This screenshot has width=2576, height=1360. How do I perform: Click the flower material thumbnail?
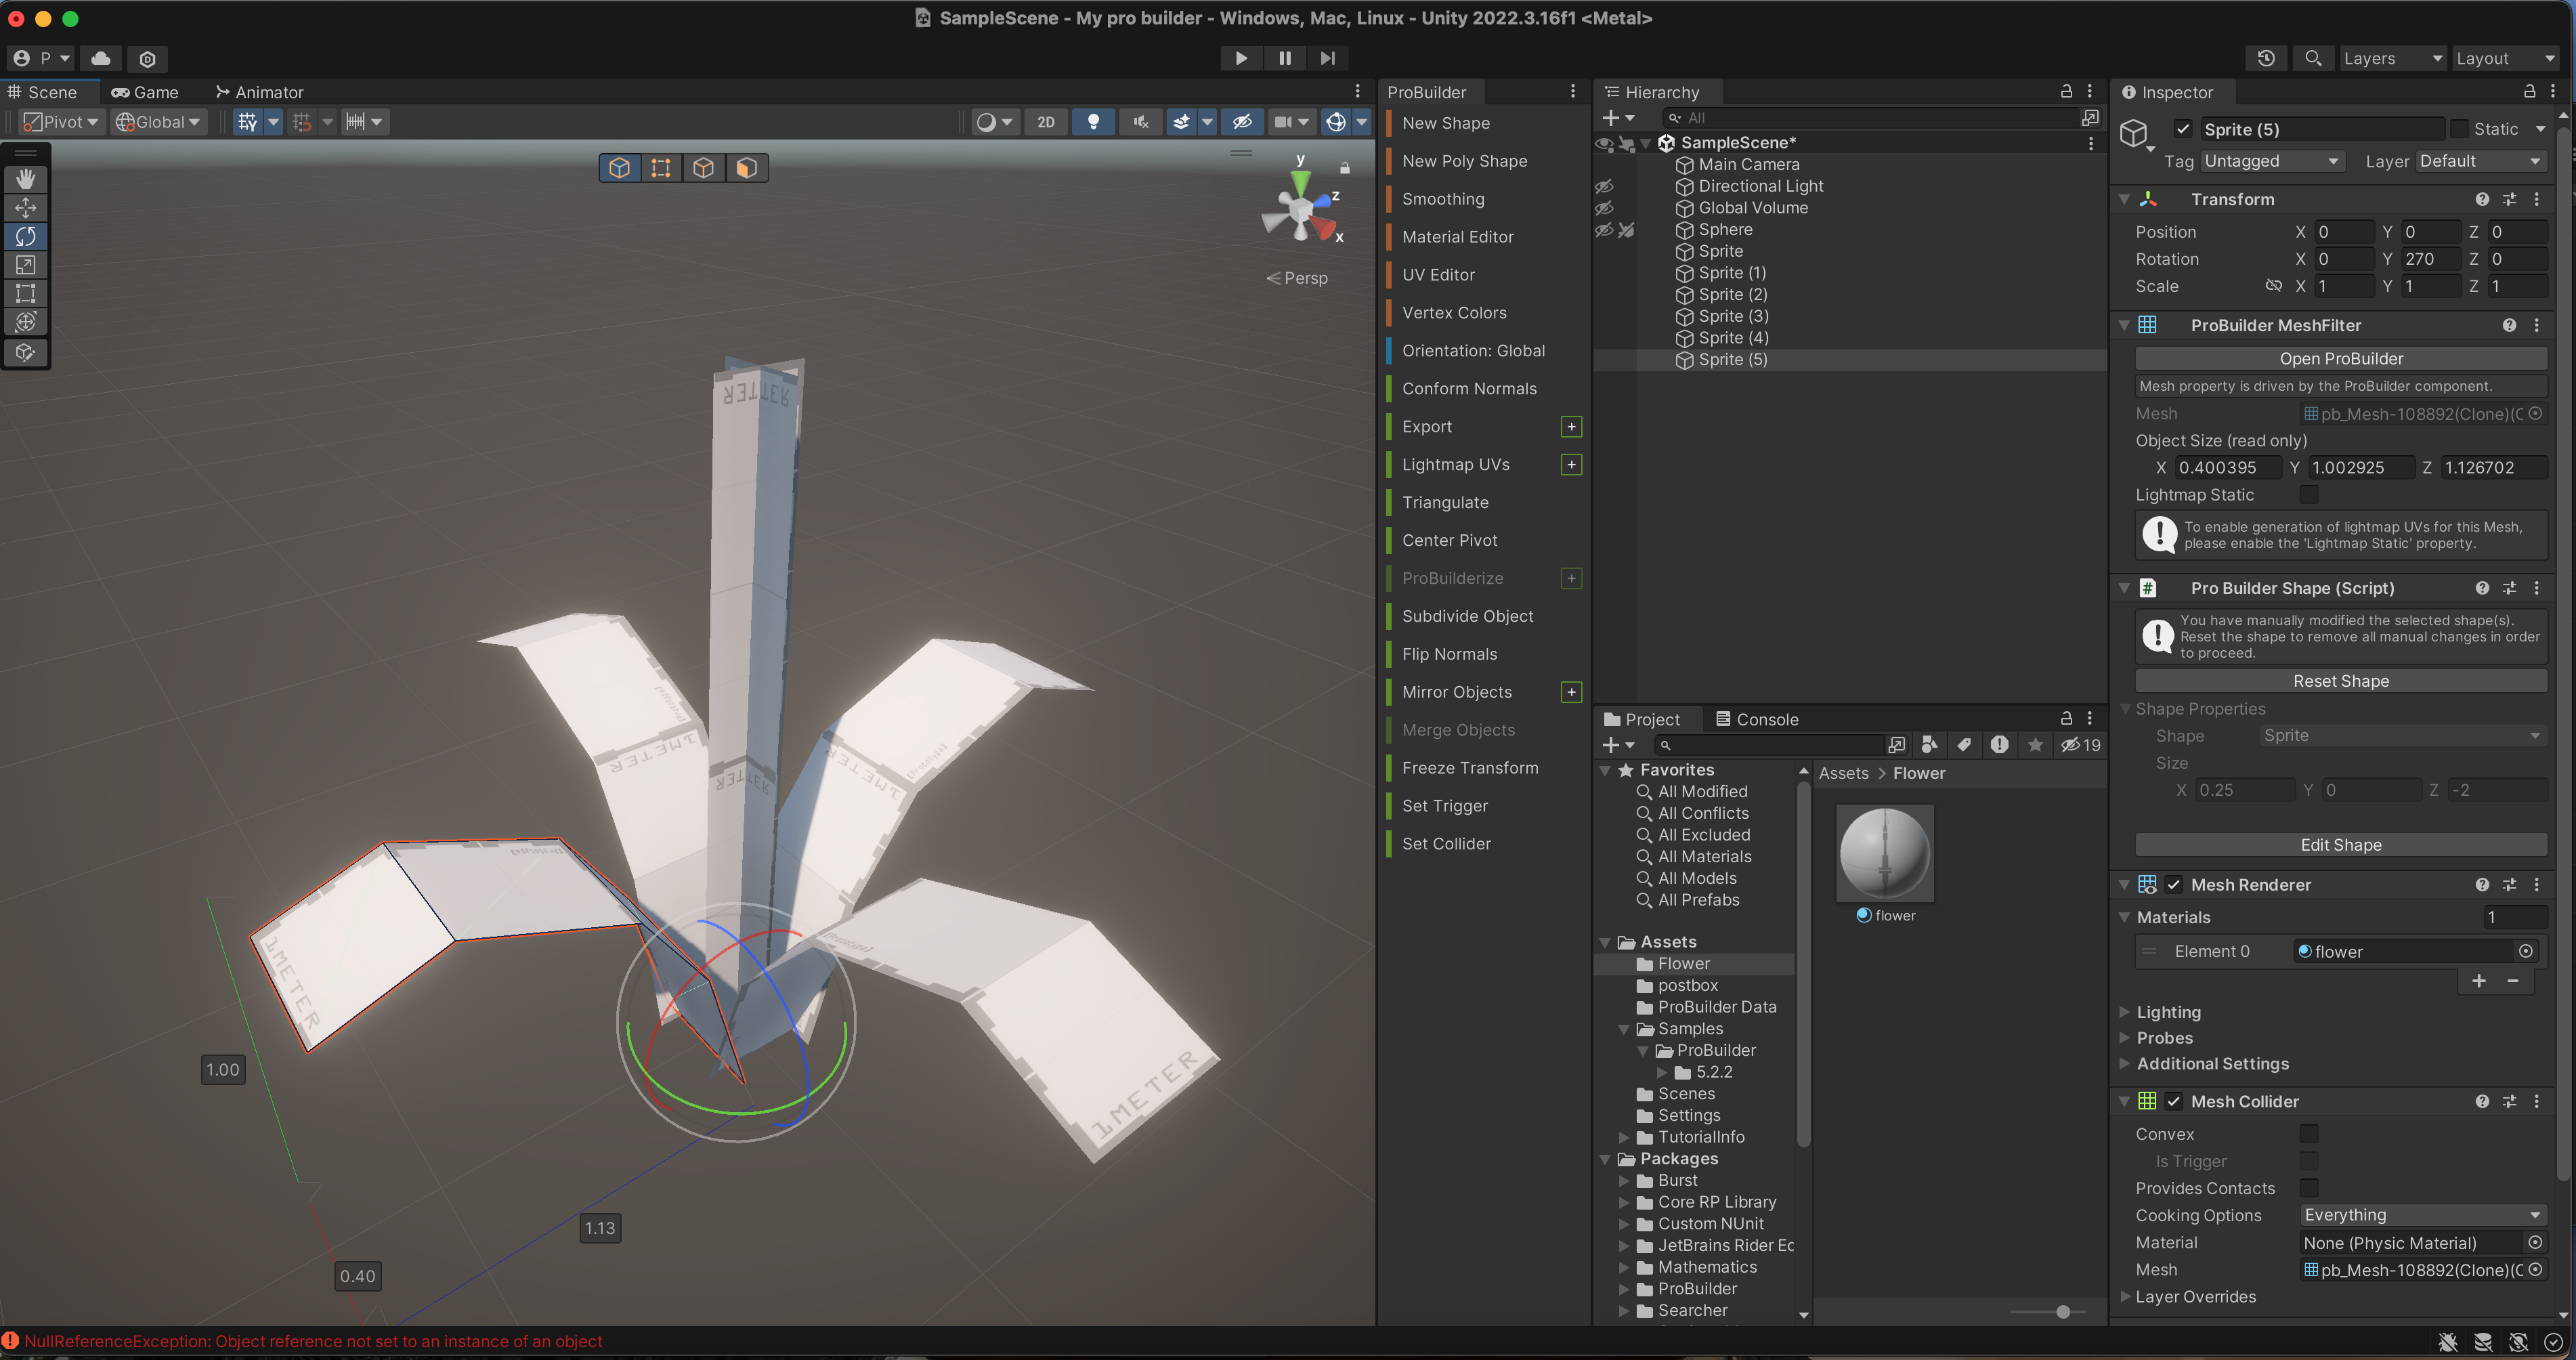(x=1884, y=853)
